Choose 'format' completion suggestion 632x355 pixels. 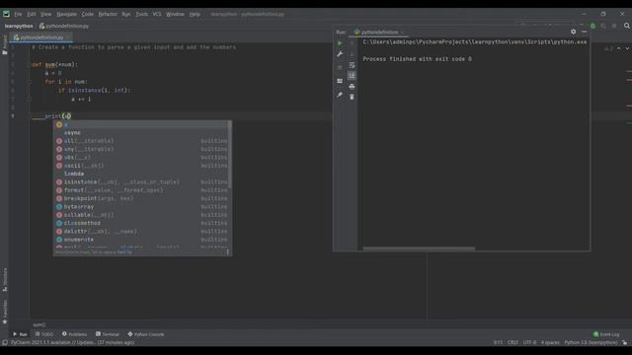[x=141, y=190]
